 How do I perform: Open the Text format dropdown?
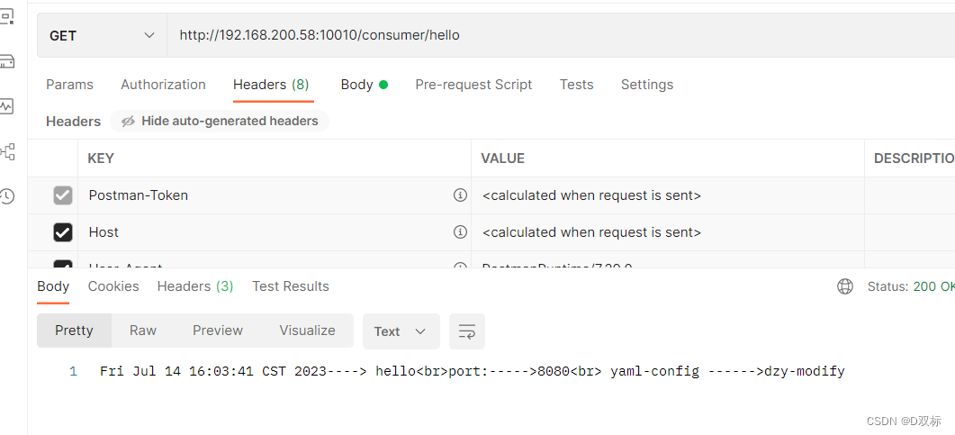(x=401, y=331)
